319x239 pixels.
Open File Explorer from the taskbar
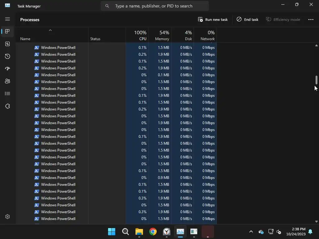point(139,232)
